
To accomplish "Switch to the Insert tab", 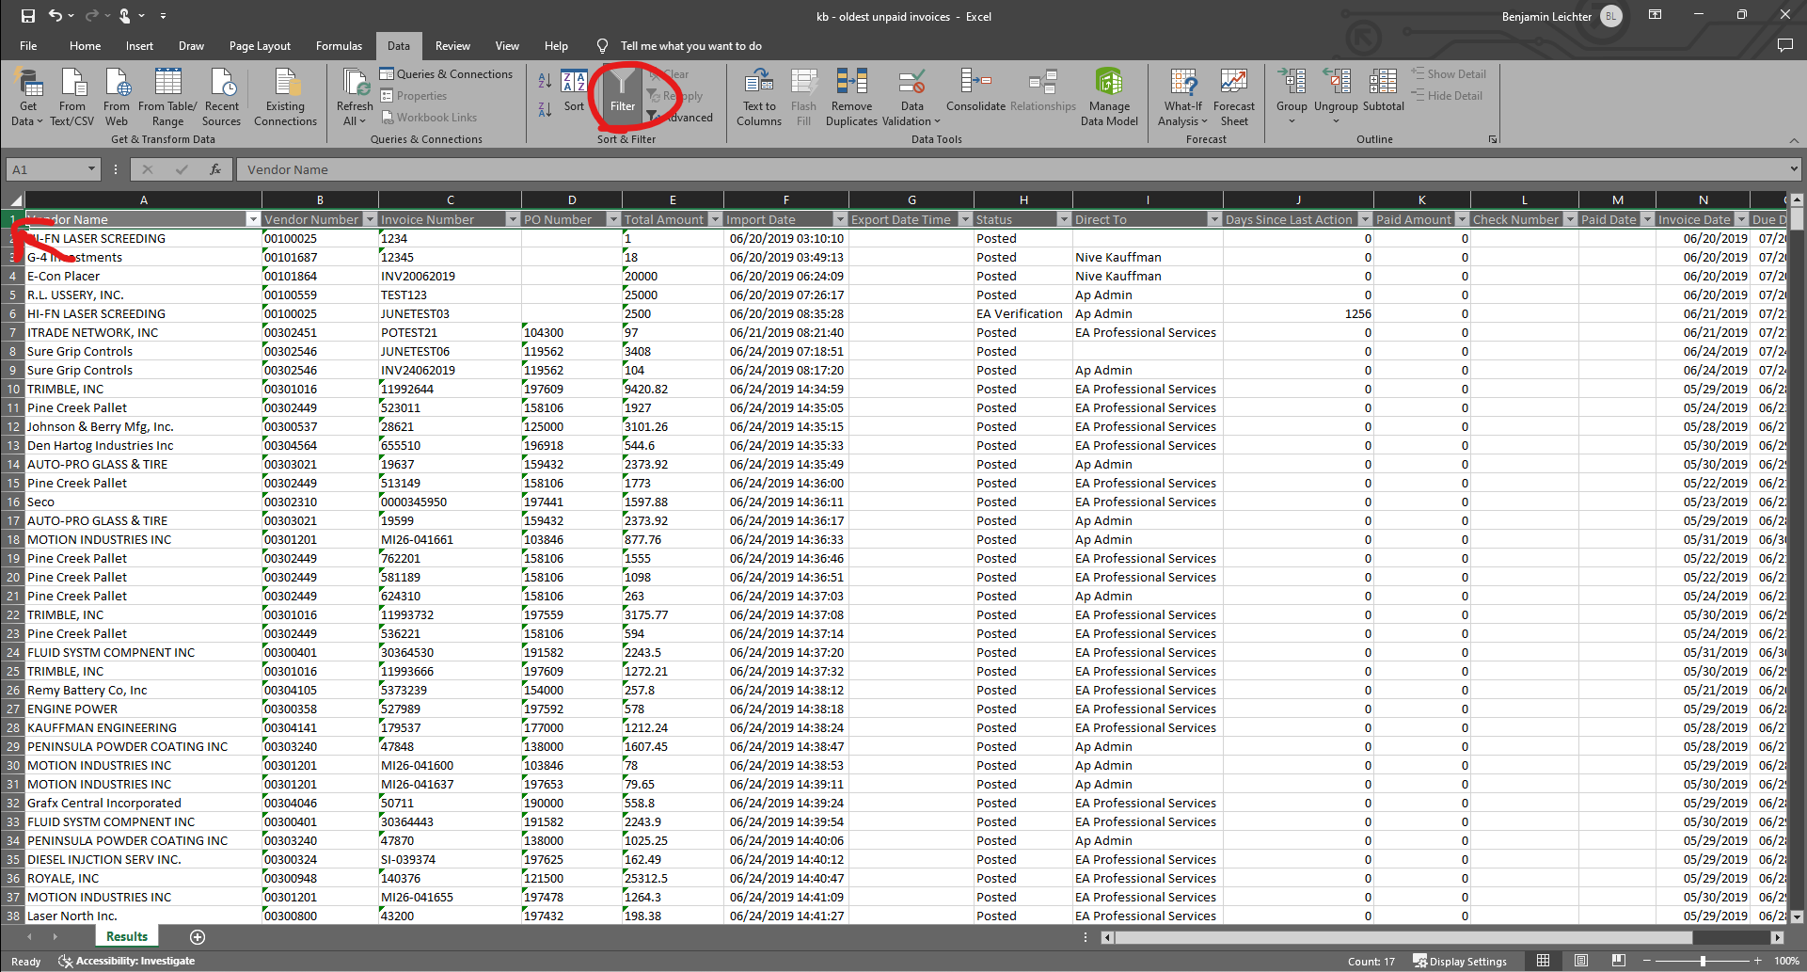I will (x=139, y=45).
